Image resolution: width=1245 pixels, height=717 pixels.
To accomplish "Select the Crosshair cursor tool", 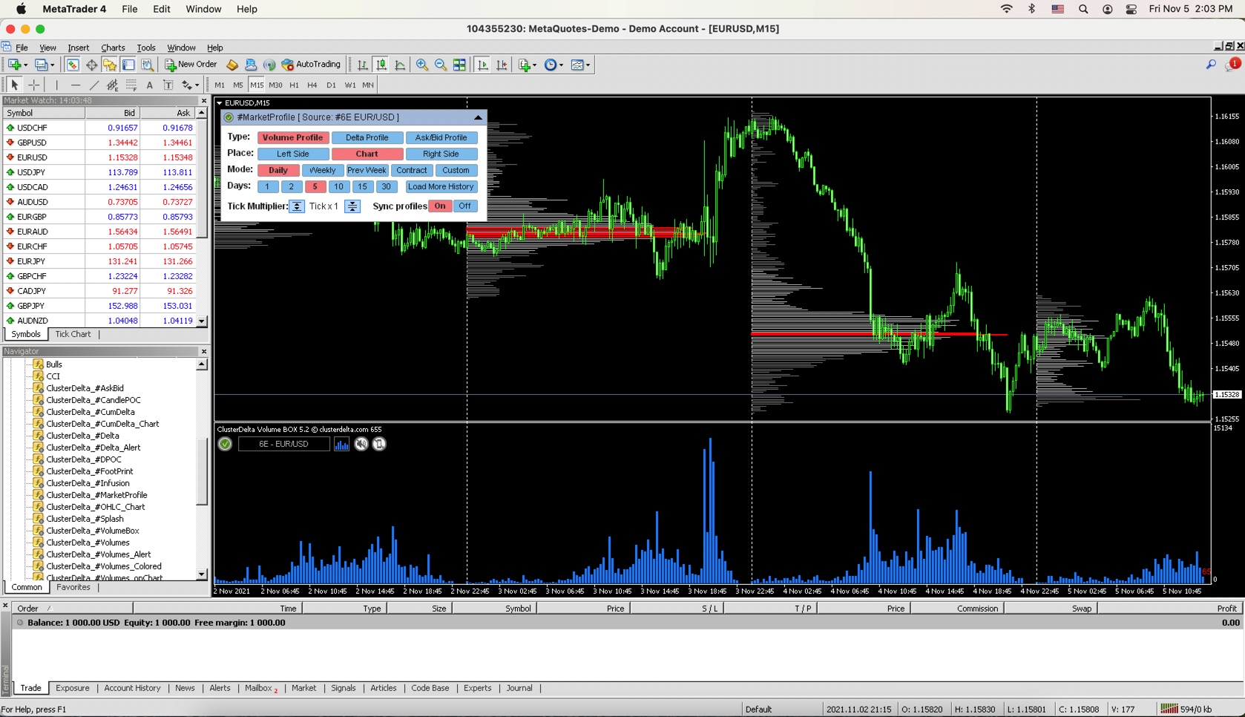I will 33,85.
